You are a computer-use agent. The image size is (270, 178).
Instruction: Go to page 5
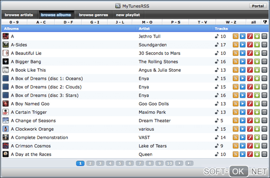click(120, 163)
